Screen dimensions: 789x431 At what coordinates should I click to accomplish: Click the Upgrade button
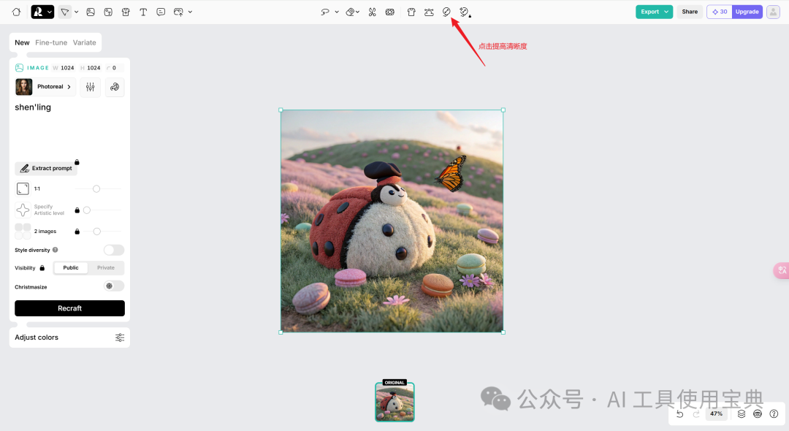pyautogui.click(x=747, y=12)
